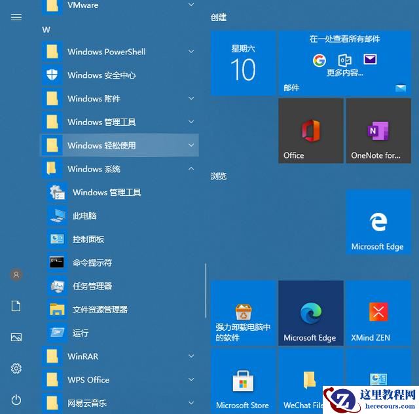Select the 网易云音乐 folder entry
Screen dimensions: 419x414
click(120, 403)
